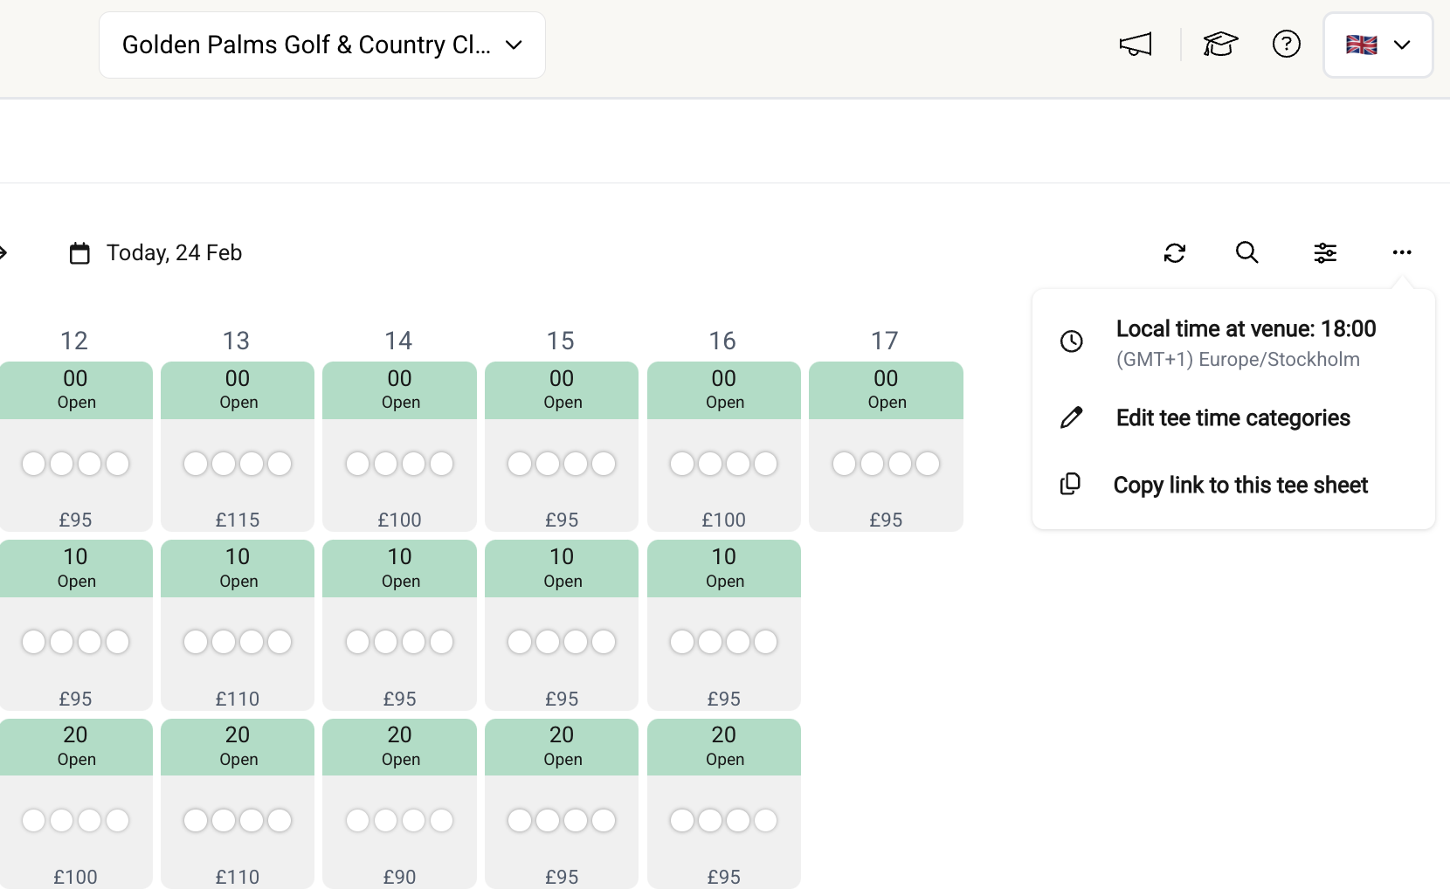Open the announcements megaphone icon

pos(1135,44)
